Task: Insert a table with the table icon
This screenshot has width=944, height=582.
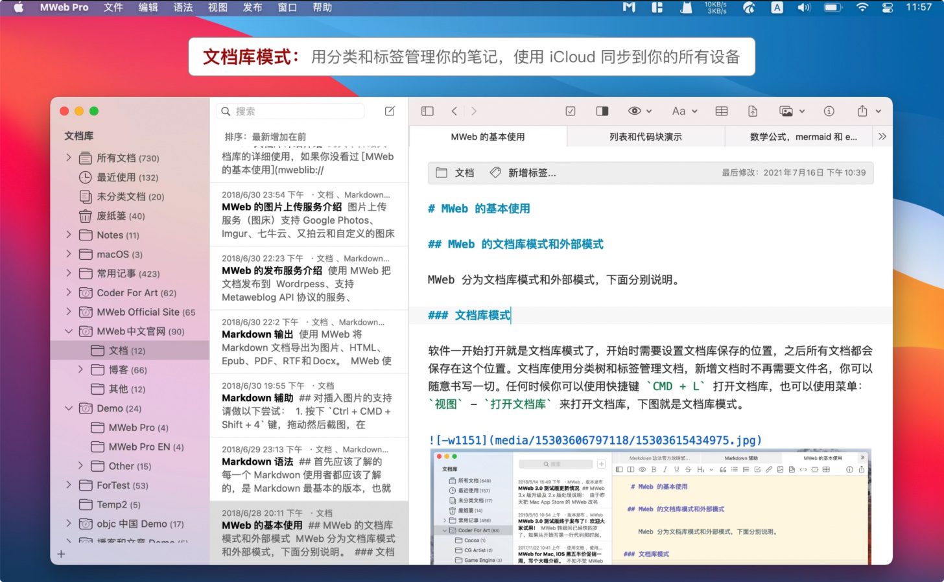Action: (x=722, y=111)
